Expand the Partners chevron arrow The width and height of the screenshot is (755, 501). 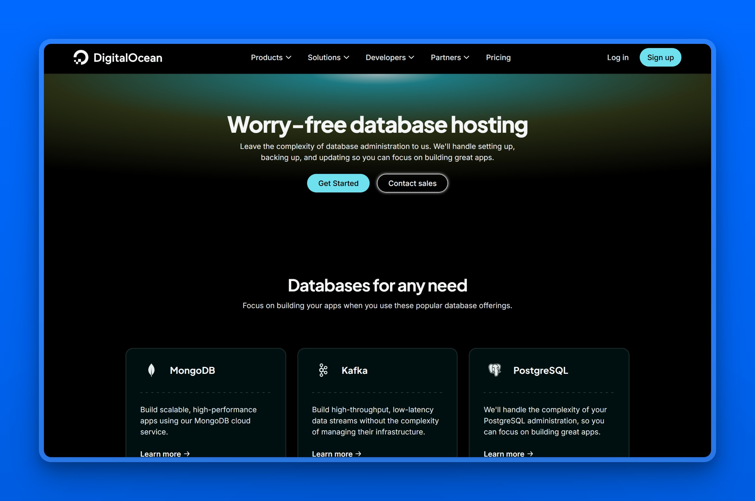pos(466,57)
